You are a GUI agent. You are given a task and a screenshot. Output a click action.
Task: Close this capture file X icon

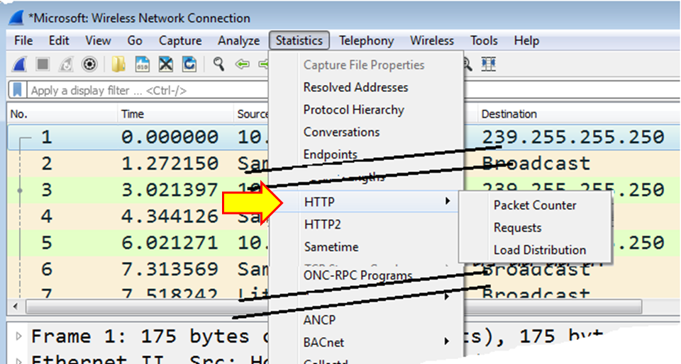click(166, 64)
